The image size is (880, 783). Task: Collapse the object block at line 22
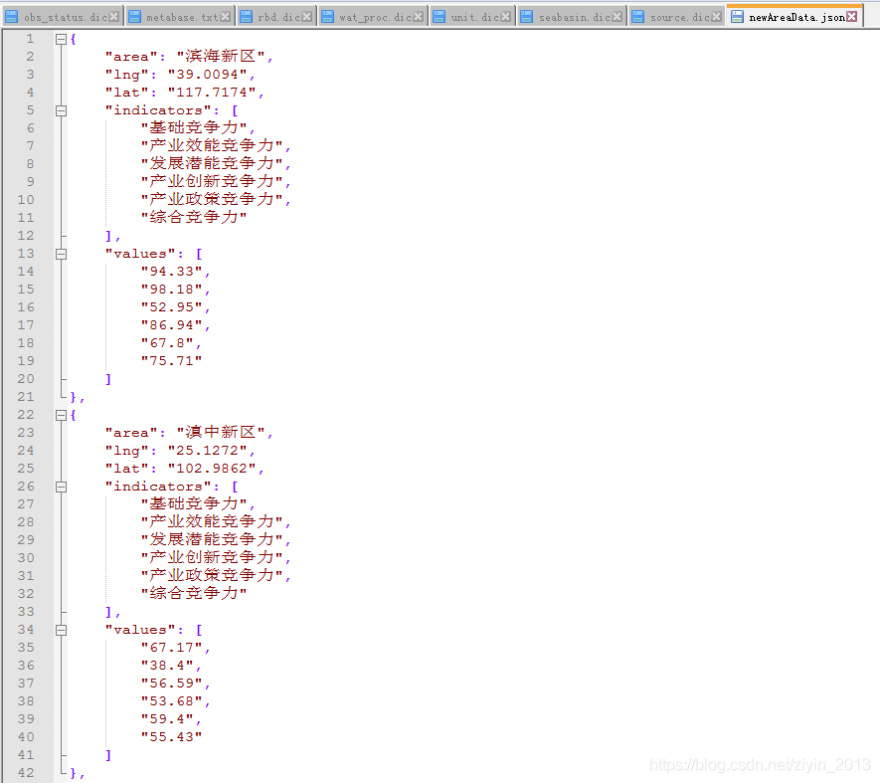click(62, 415)
